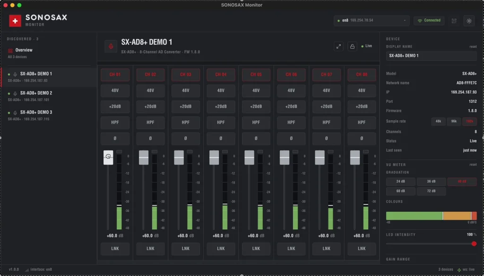
Task: Toggle the padlock lock icon in device header
Action: tap(352, 46)
